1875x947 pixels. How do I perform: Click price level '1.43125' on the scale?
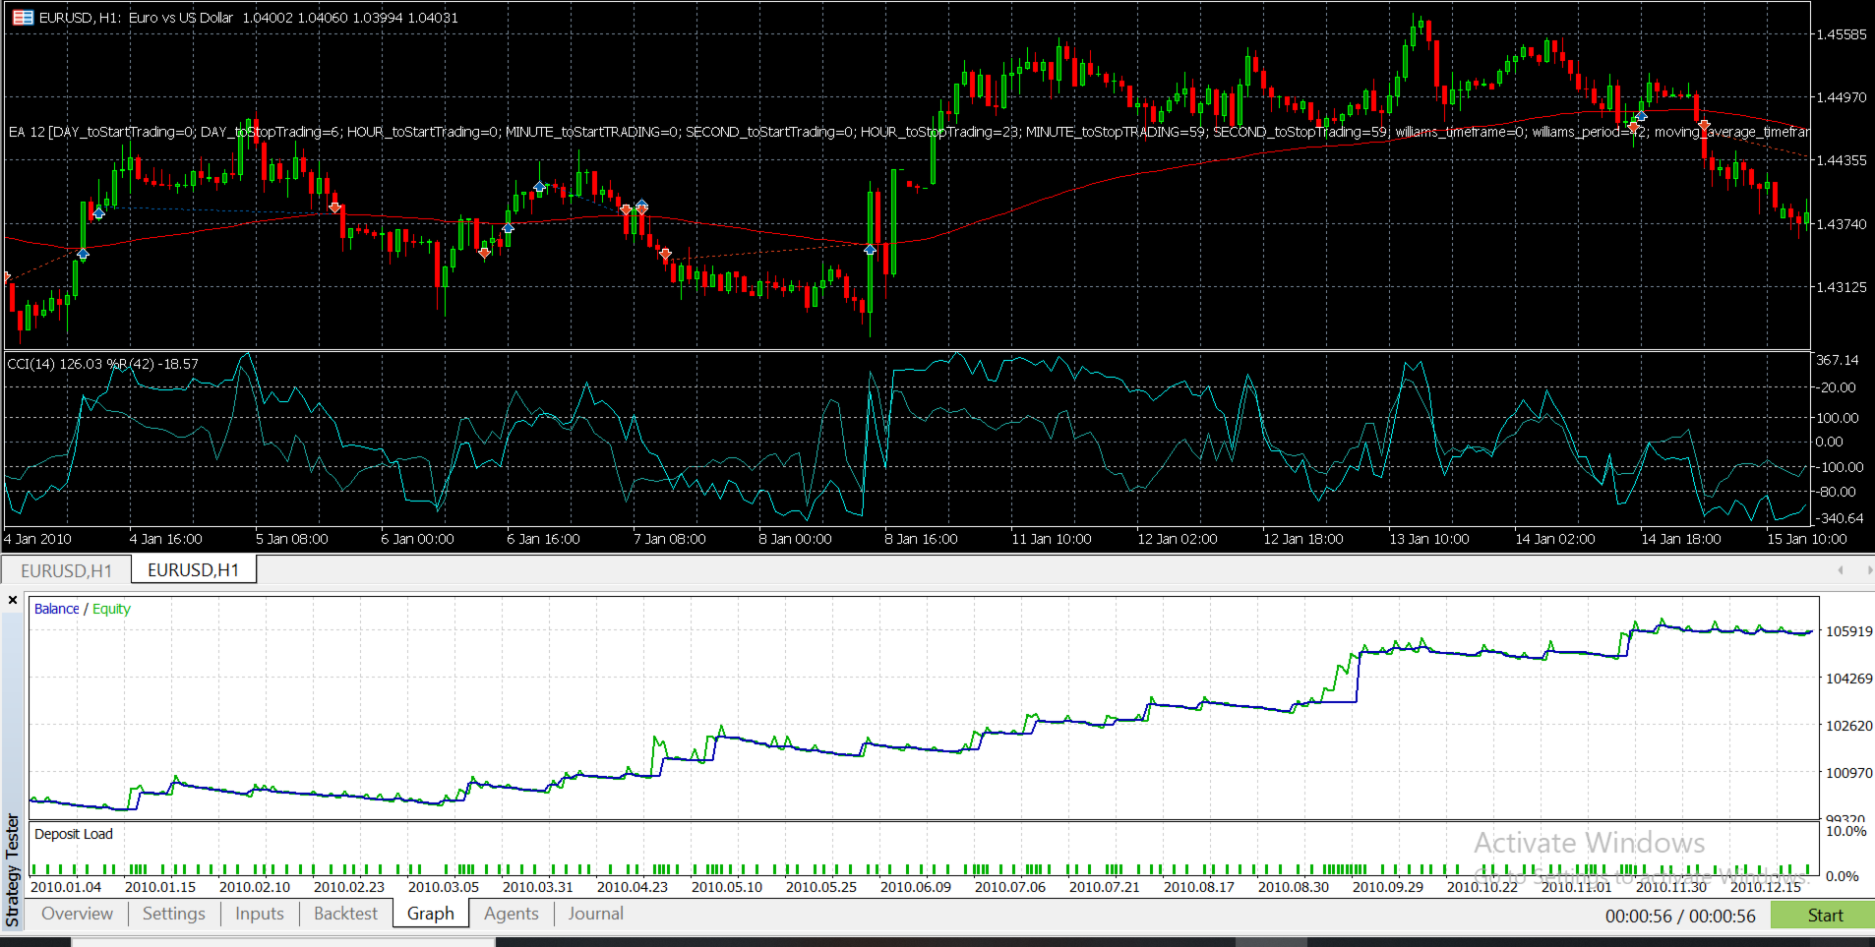pos(1841,287)
